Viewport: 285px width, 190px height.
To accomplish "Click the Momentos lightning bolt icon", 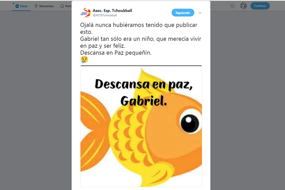I will pos(36,6).
